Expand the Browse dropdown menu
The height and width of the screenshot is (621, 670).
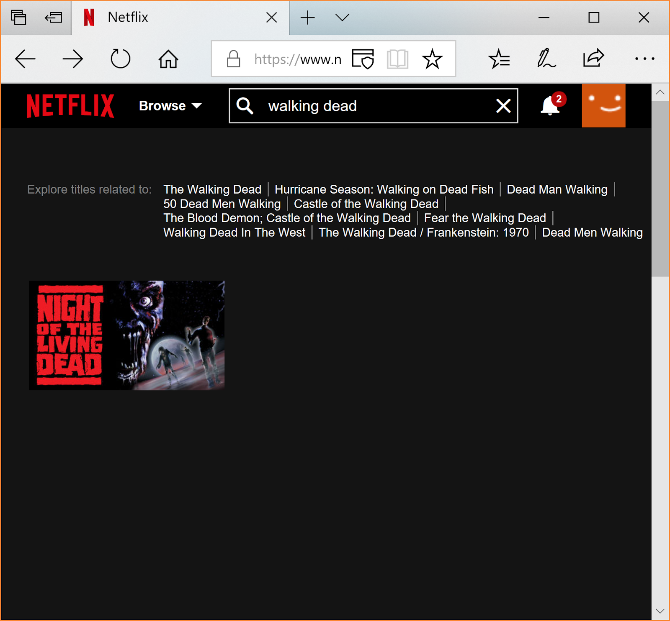pos(170,106)
